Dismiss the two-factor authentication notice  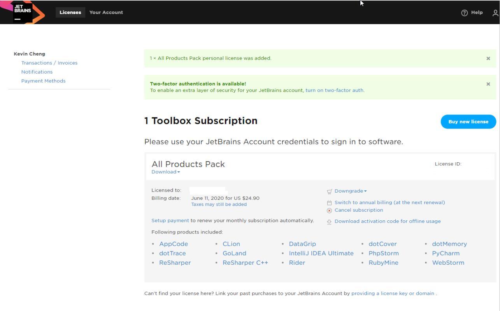pyautogui.click(x=488, y=84)
